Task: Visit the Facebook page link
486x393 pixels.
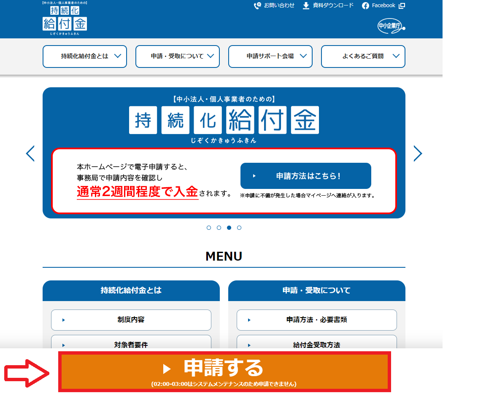Action: (x=383, y=5)
